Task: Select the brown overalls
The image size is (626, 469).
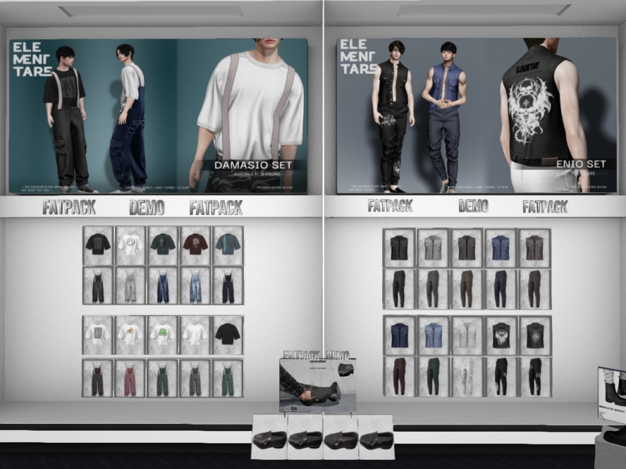Action: (x=98, y=378)
